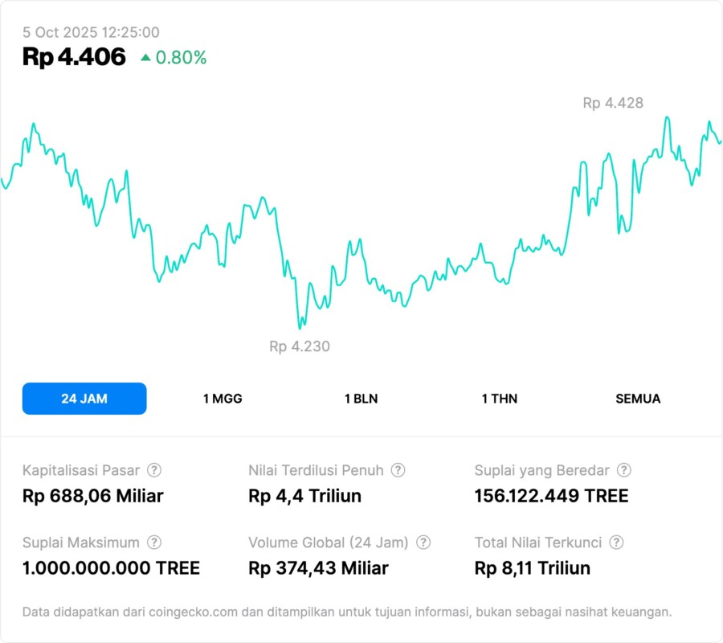723x643 pixels.
Task: Click the current price Rp 4.406
Action: click(x=74, y=57)
